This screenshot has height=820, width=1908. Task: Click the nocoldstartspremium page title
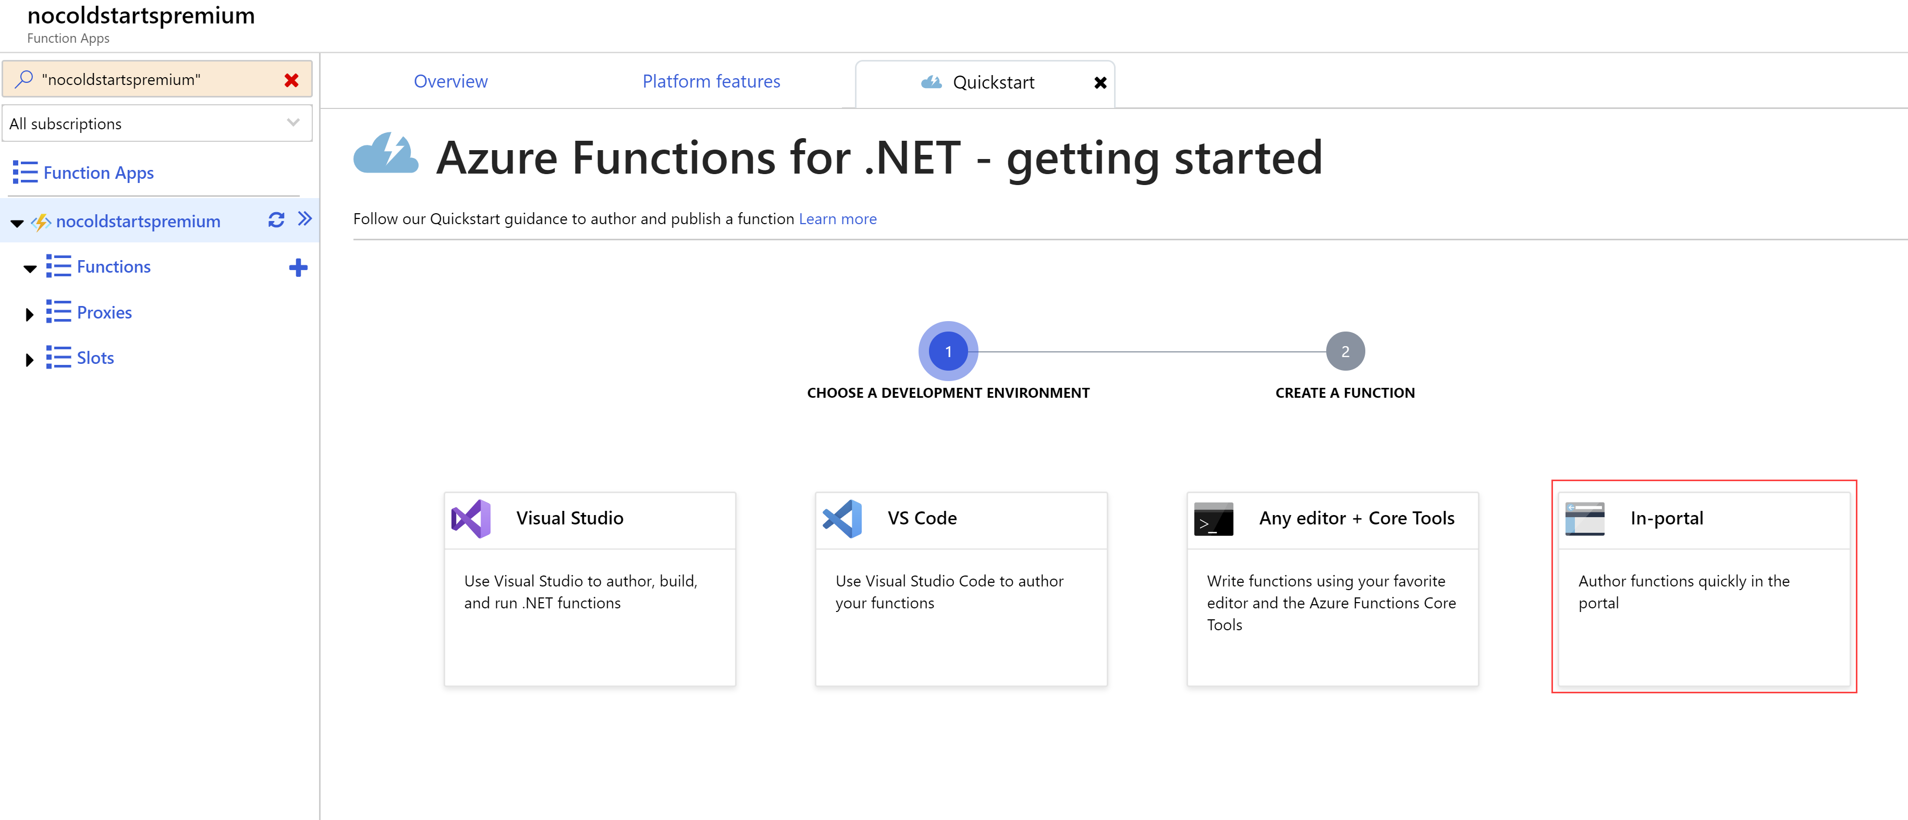[x=141, y=15]
